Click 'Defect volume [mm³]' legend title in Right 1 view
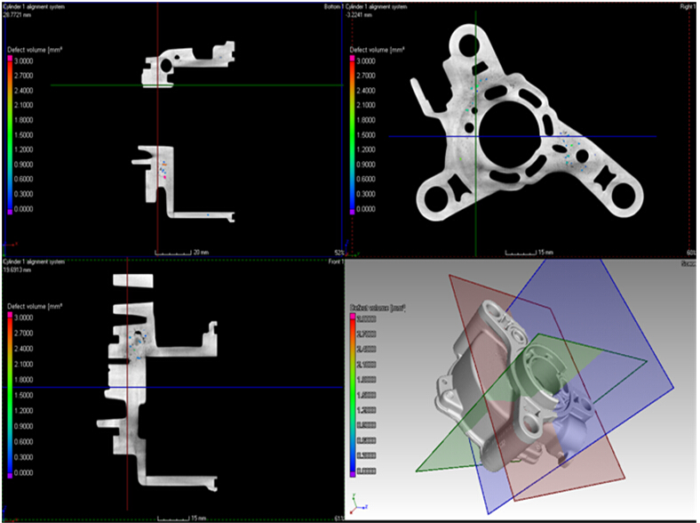The image size is (700, 523). (377, 50)
